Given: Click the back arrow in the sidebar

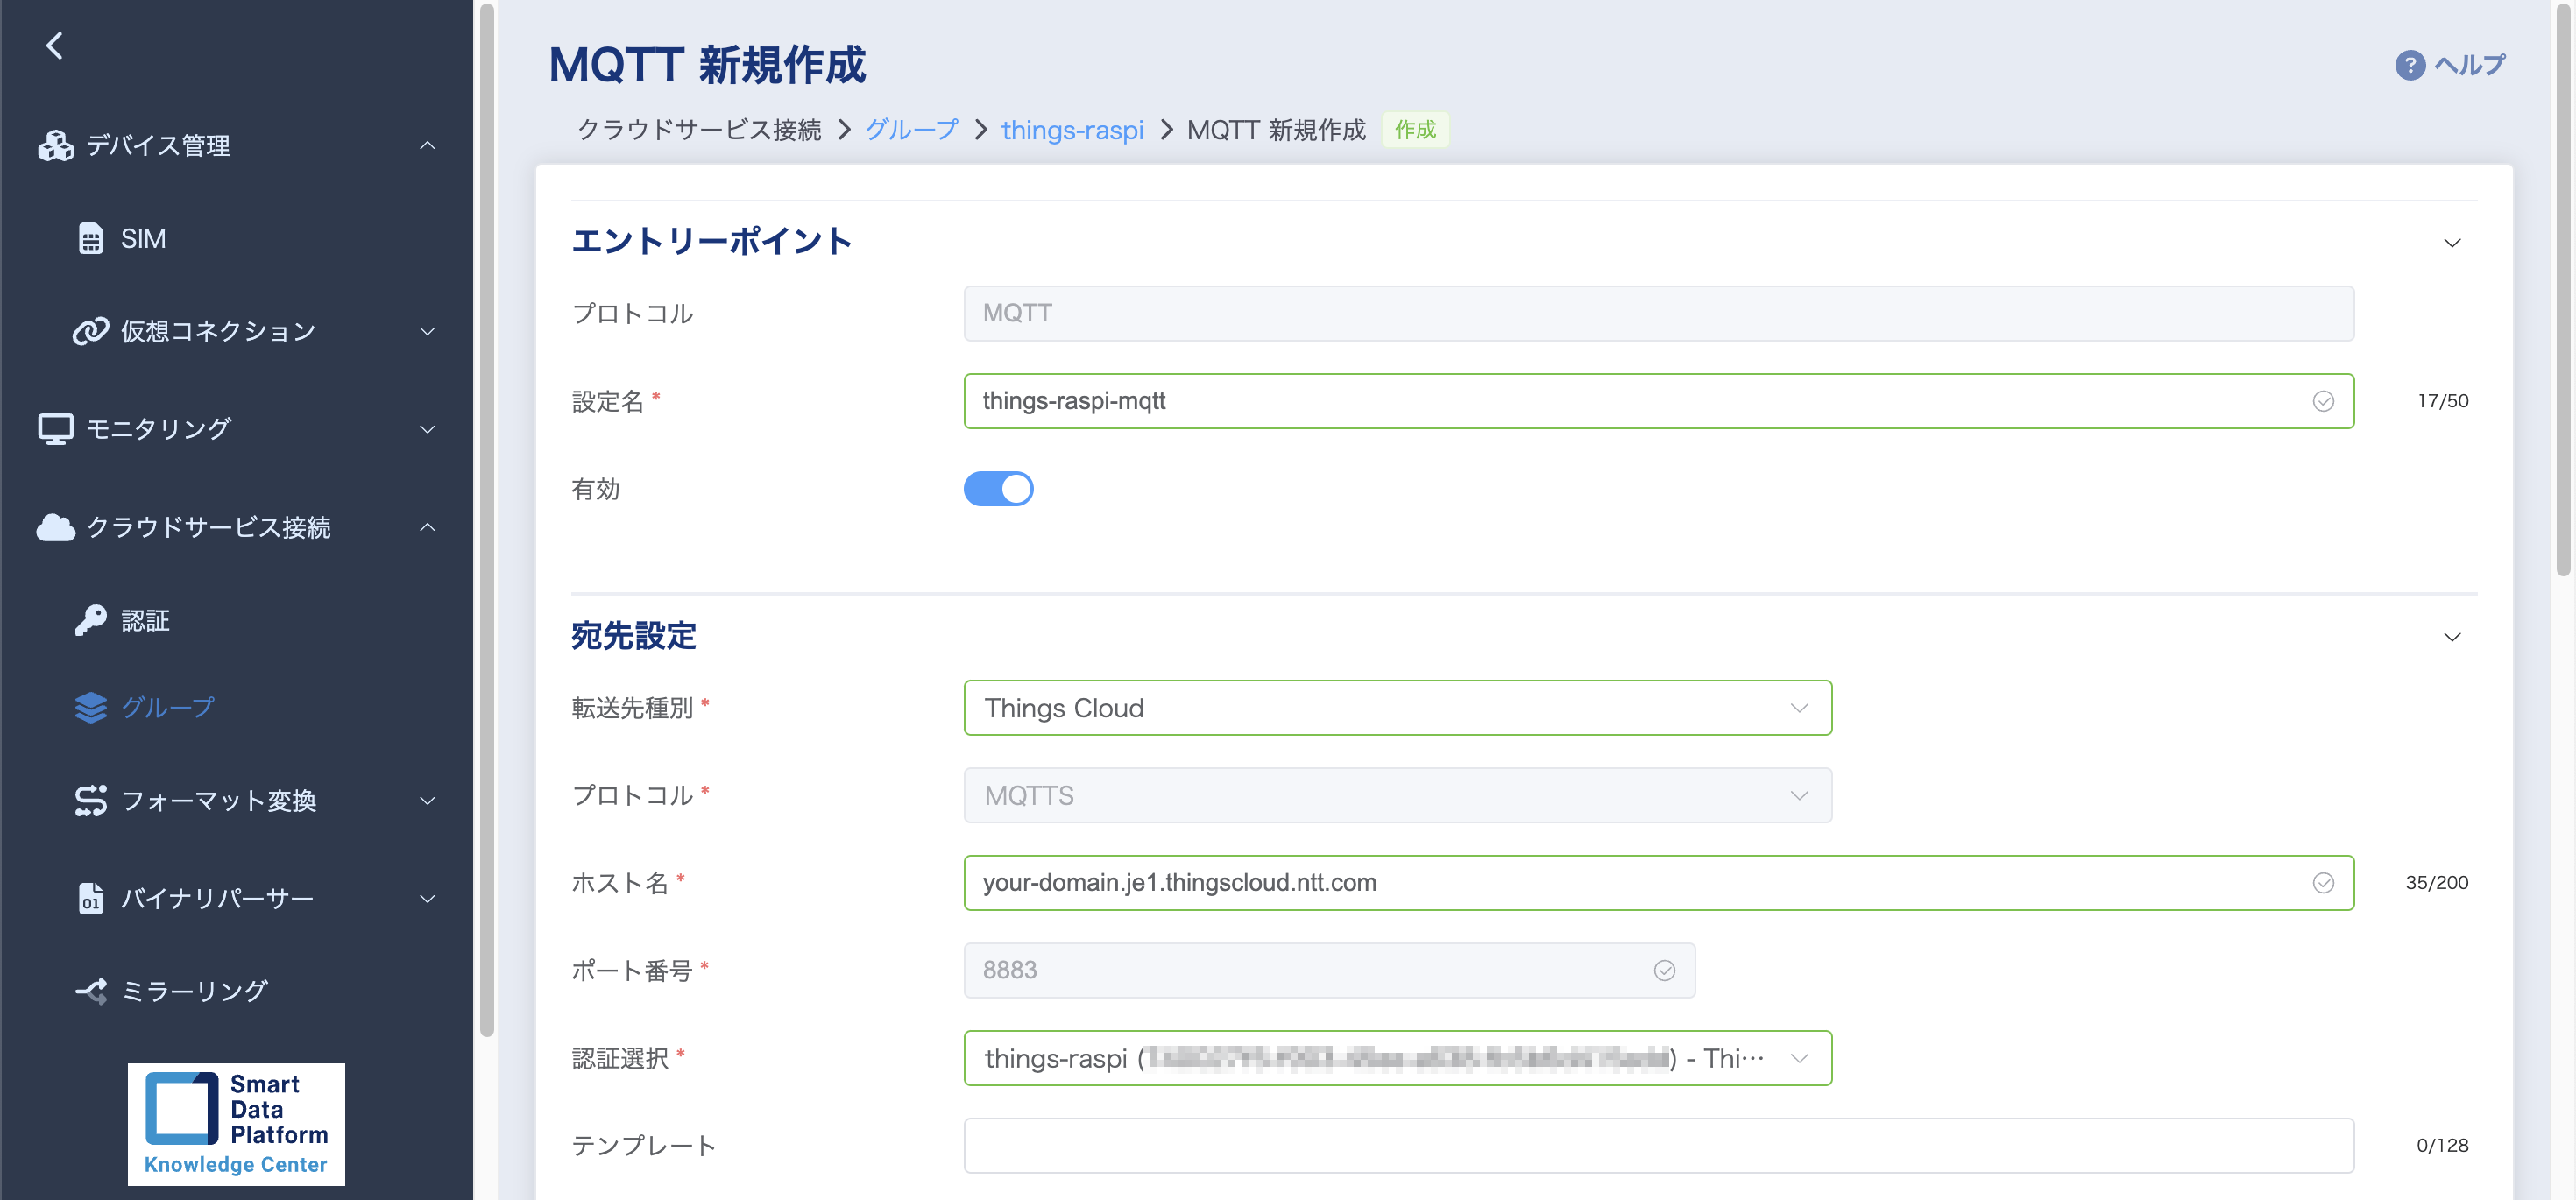Looking at the screenshot, I should pyautogui.click(x=55, y=45).
